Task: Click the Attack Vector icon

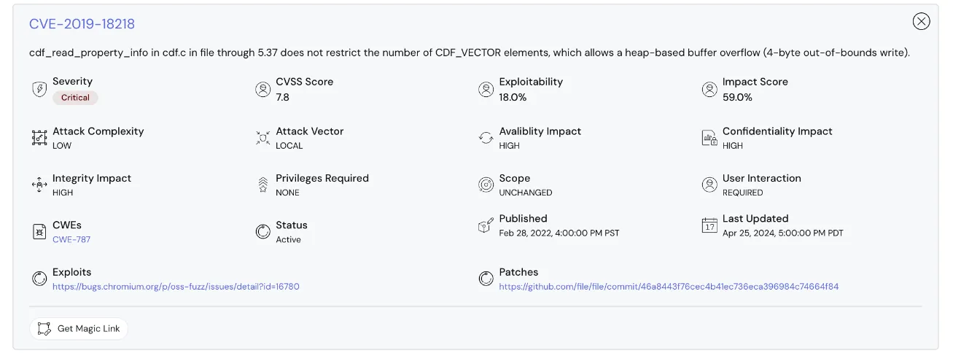Action: (262, 138)
